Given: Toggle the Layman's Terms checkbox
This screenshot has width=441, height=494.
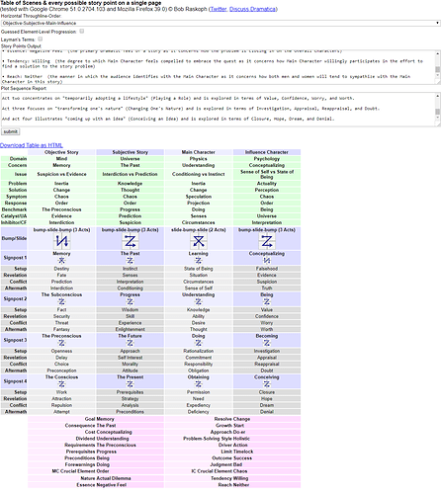Looking at the screenshot, I should [x=41, y=39].
